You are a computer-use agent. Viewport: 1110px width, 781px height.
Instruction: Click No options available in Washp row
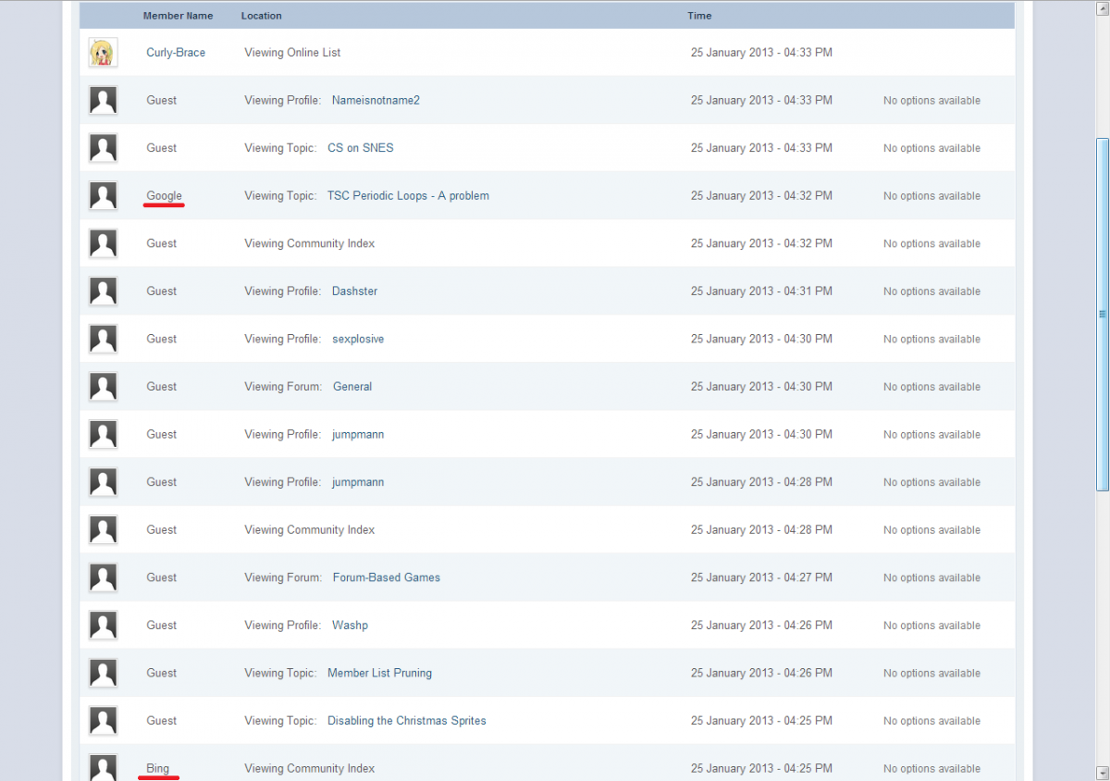[x=931, y=626]
